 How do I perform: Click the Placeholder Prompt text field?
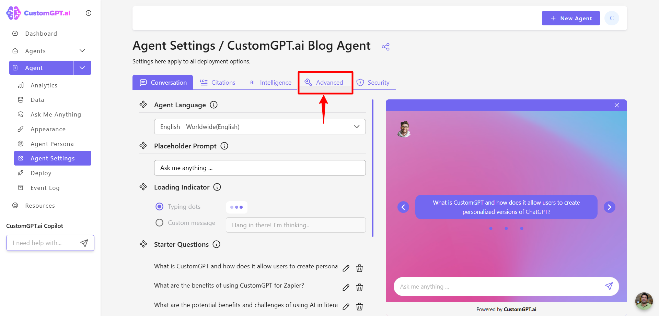[260, 168]
